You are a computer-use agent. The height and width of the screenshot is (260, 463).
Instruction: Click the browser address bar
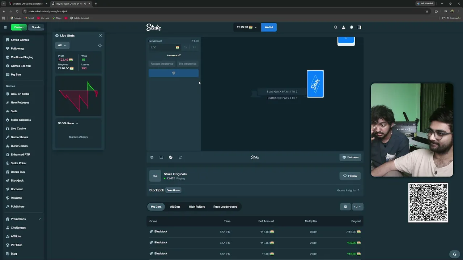tap(224, 11)
